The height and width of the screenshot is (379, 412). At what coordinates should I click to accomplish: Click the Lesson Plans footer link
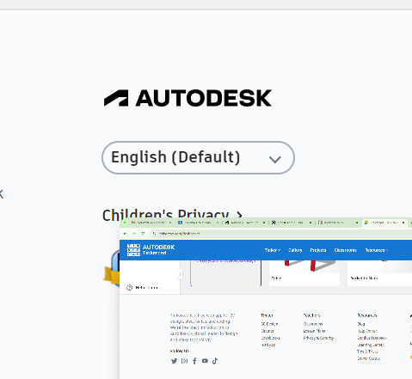[314, 331]
